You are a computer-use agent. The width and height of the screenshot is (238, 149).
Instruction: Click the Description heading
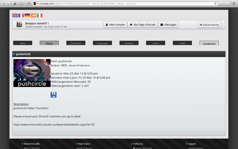click(21, 104)
